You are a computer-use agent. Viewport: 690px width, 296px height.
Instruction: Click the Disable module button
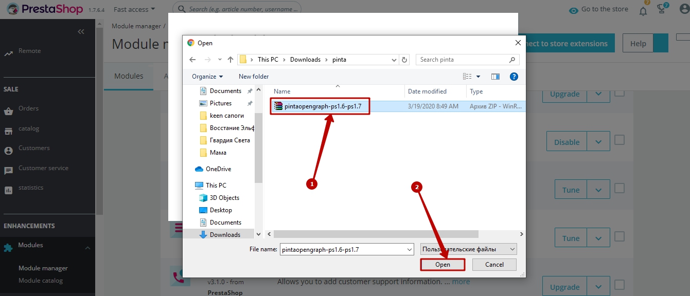(567, 142)
